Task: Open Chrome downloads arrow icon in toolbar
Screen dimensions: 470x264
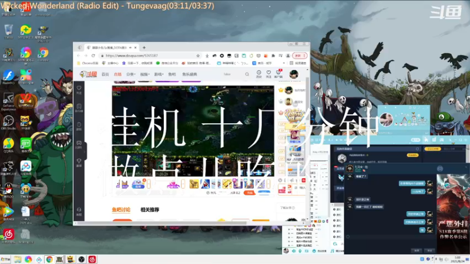Action: [x=207, y=56]
